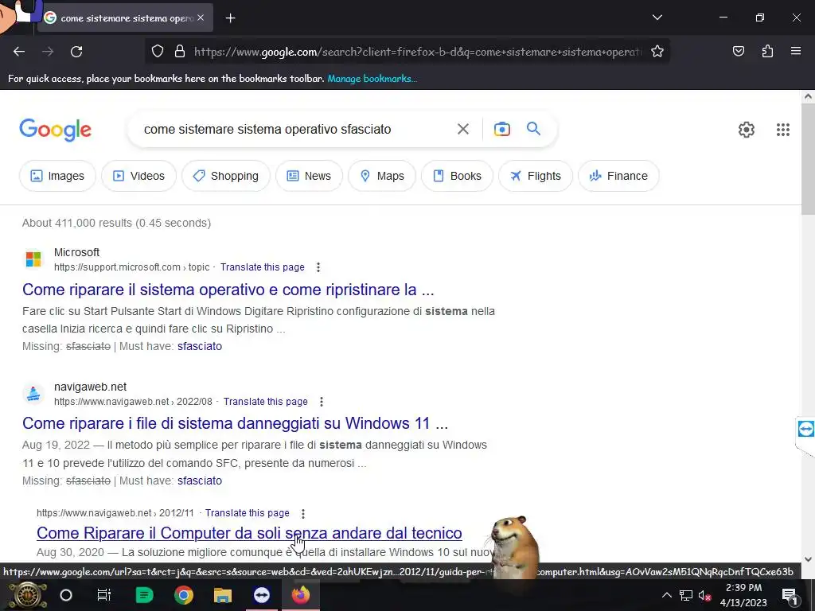
Task: Go to the Google logo homepage
Action: click(x=55, y=130)
